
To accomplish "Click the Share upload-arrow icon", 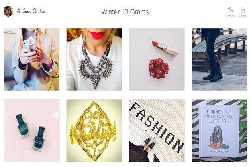I will [243, 10].
